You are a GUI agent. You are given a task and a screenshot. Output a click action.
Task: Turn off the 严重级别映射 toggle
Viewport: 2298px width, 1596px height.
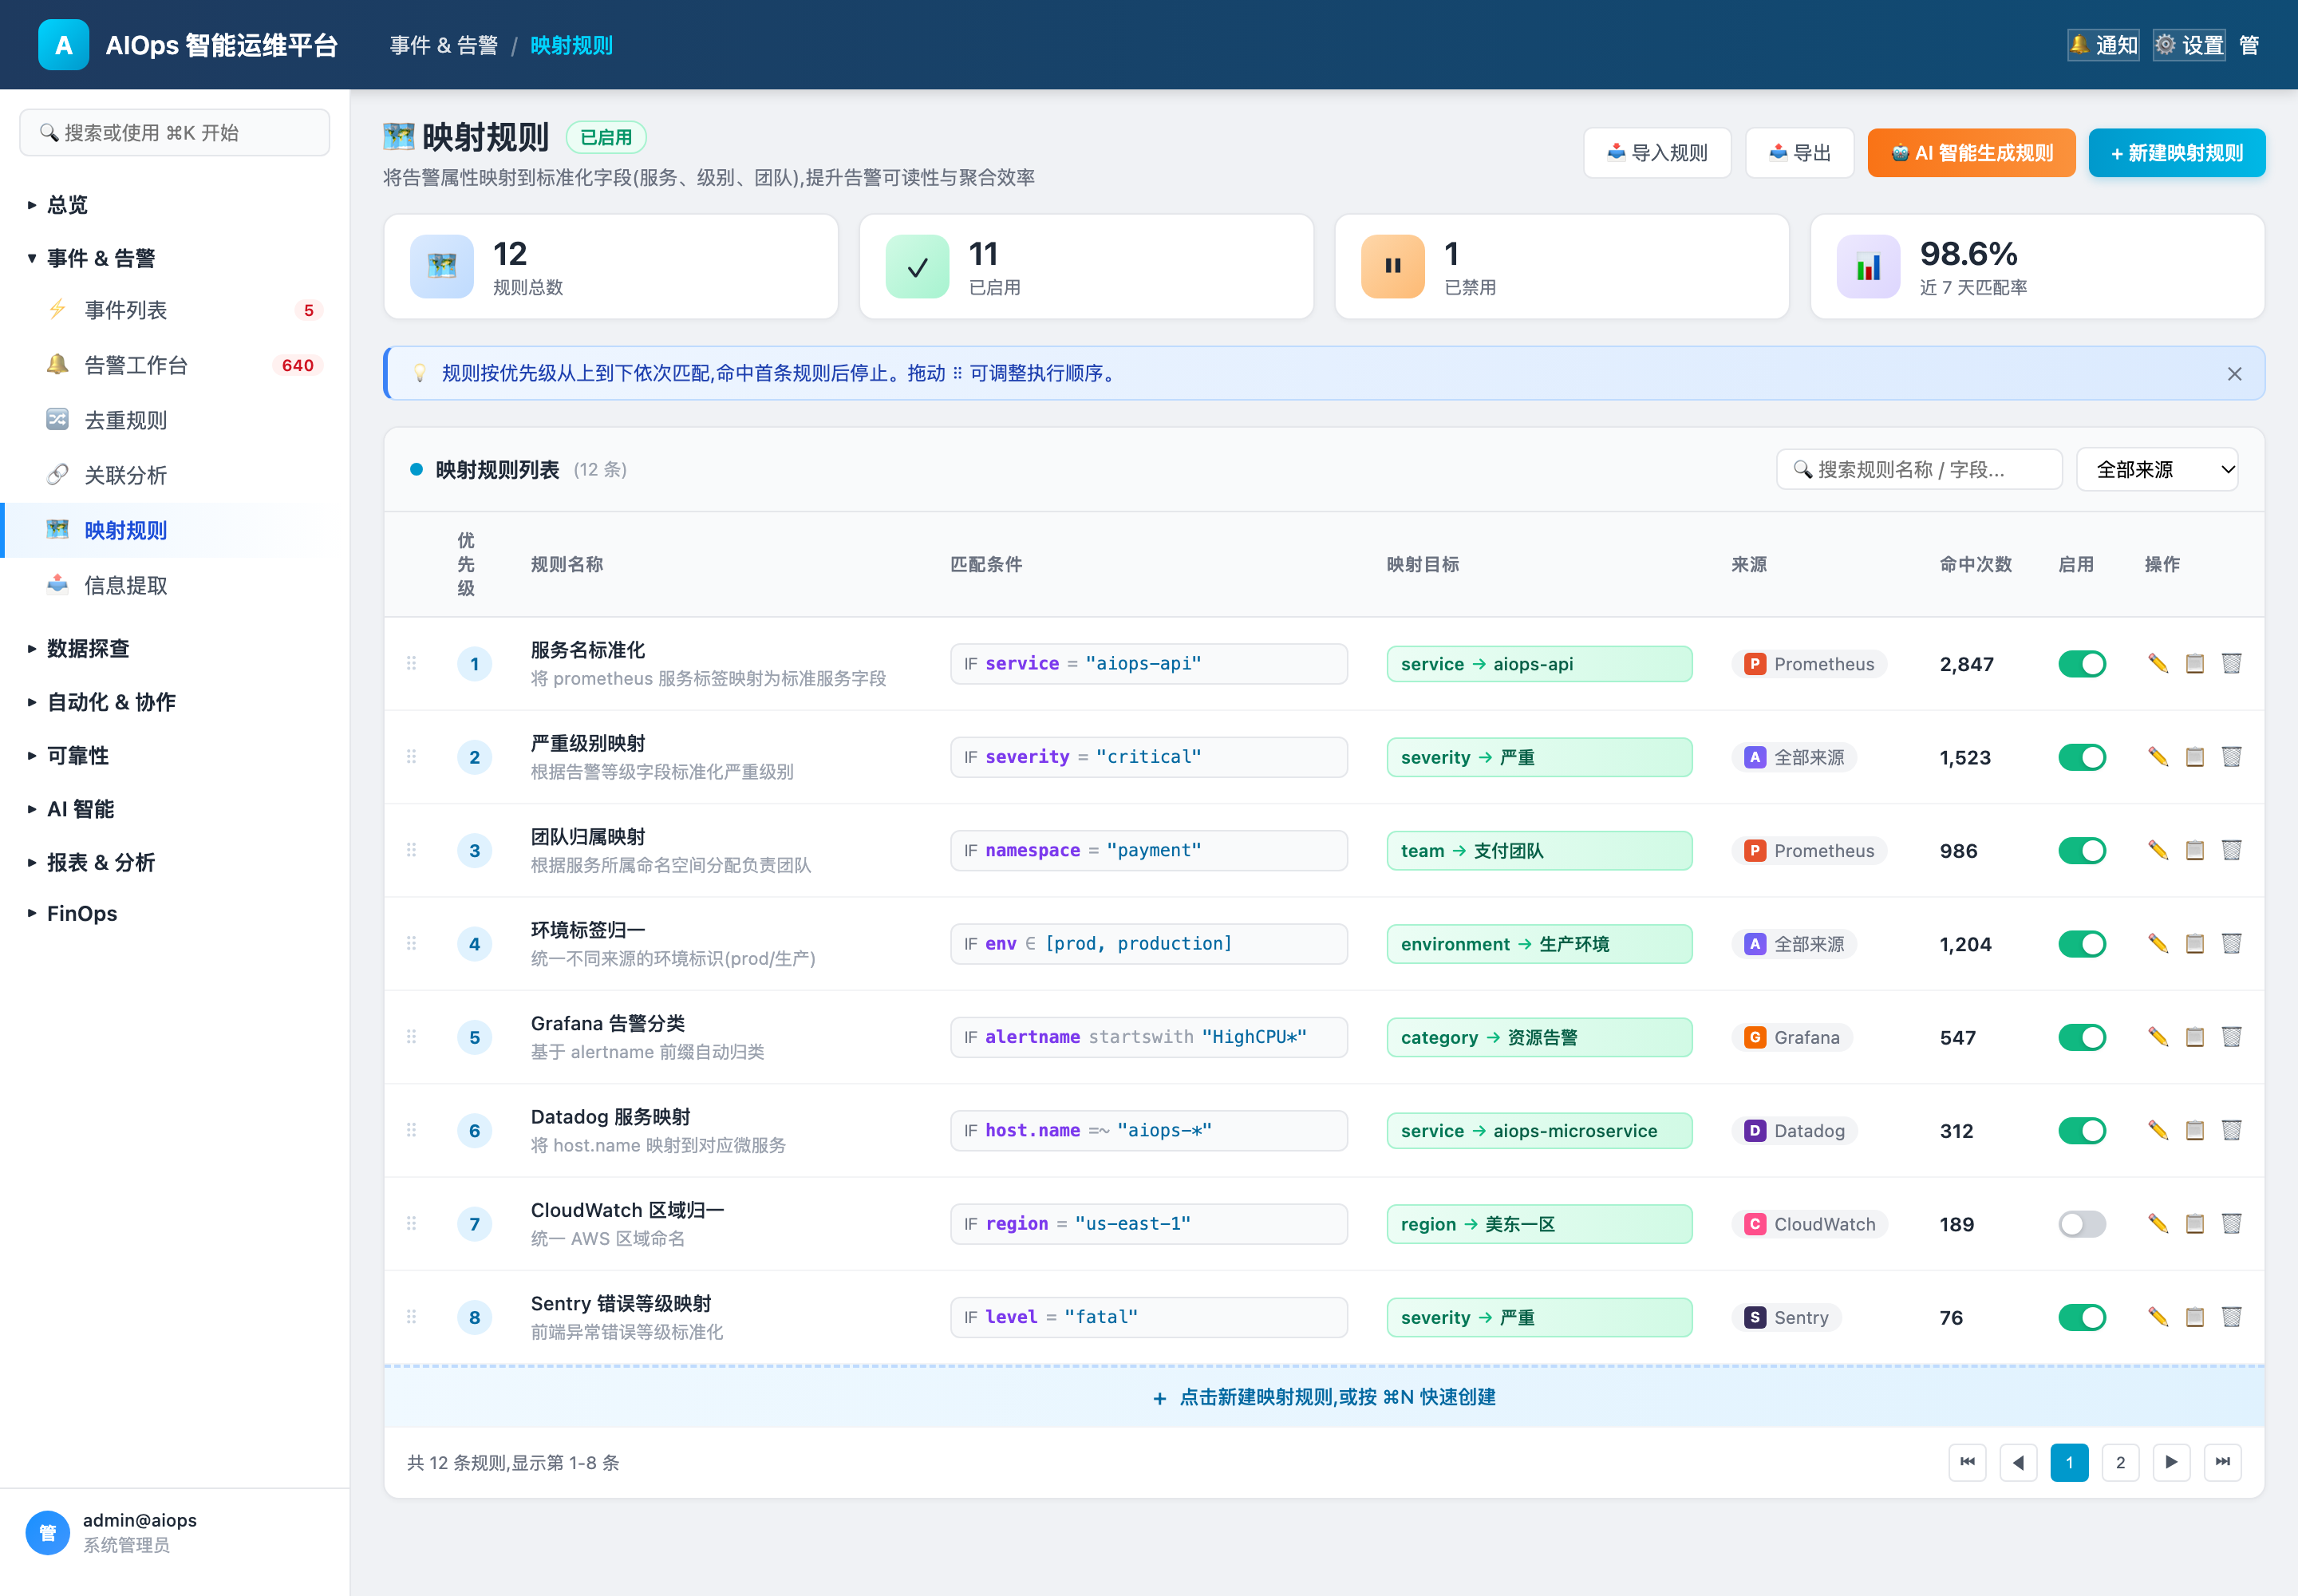click(2082, 757)
